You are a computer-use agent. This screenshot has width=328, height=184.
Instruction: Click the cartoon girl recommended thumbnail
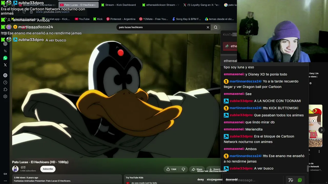pyautogui.click(x=315, y=126)
